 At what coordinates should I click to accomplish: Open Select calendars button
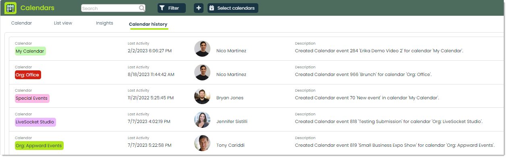point(233,8)
